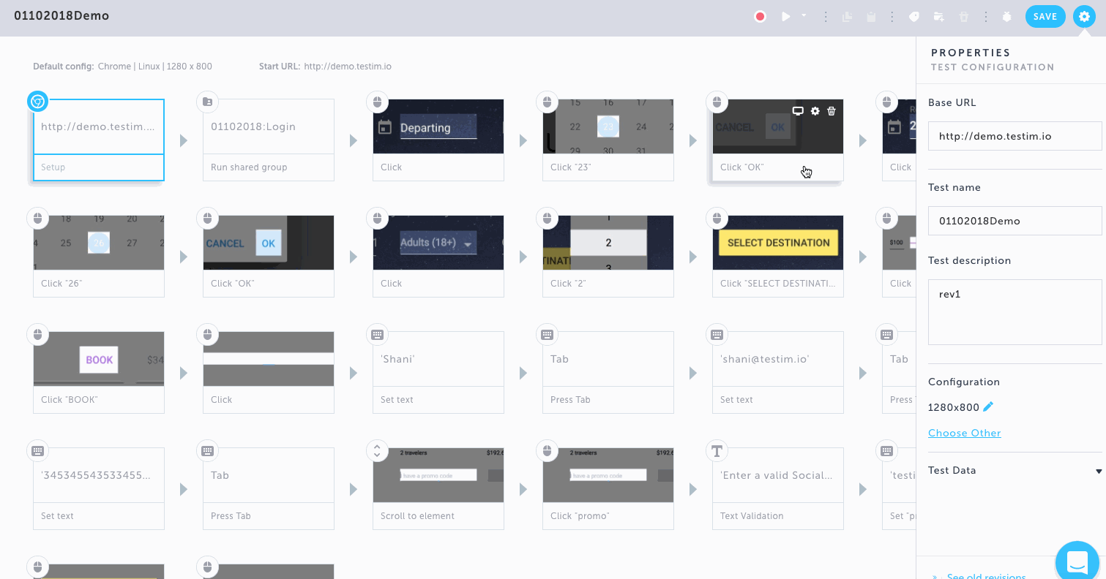Click the SAVE button

pos(1045,17)
